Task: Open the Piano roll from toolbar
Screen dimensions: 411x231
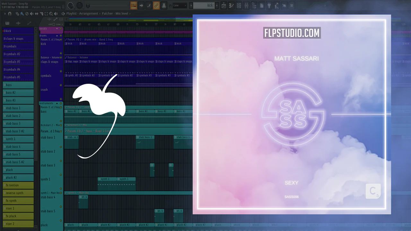Action: (x=231, y=5)
